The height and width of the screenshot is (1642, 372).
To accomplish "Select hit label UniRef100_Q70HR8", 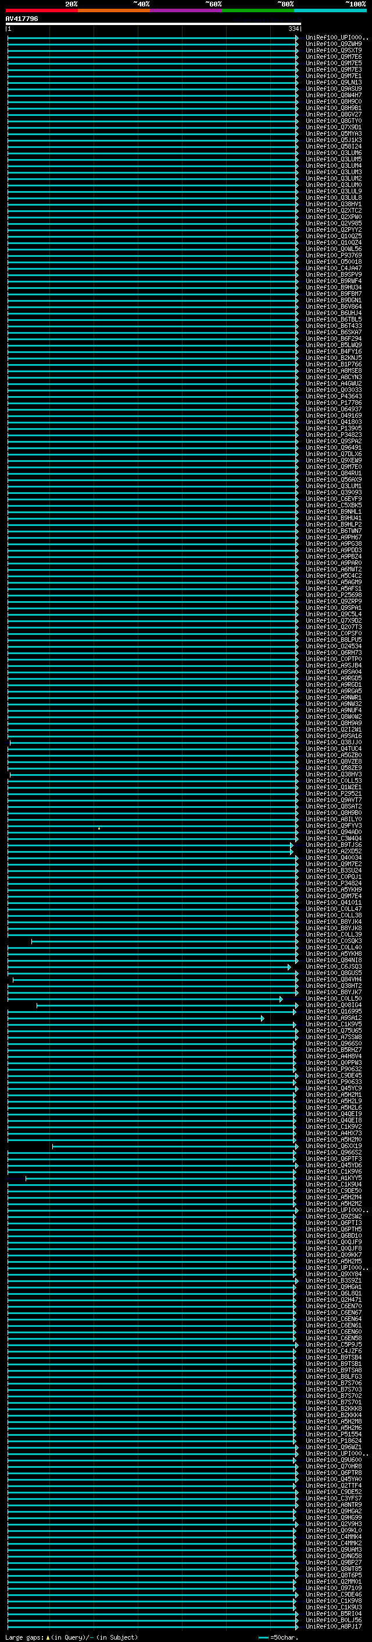I will [334, 1466].
